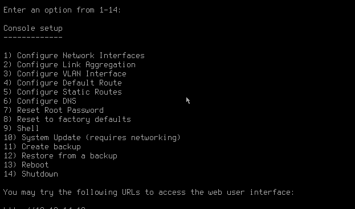The image size is (355, 209).
Task: Choose Configure Default Route option
Action: 63,83
